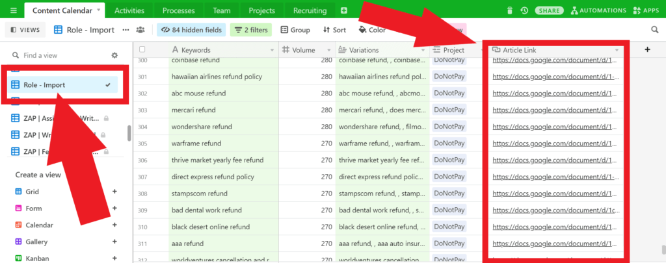
Task: Open the trash bin icon
Action: (510, 10)
